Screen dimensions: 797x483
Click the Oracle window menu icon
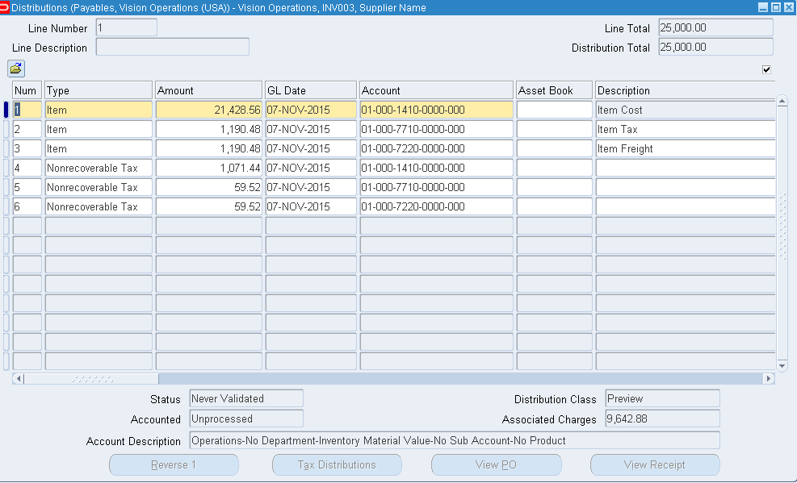[5, 7]
